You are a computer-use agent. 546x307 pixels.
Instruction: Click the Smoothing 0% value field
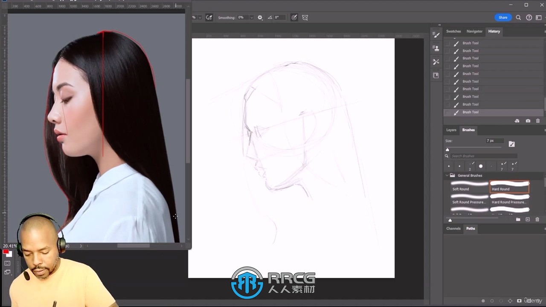point(243,17)
